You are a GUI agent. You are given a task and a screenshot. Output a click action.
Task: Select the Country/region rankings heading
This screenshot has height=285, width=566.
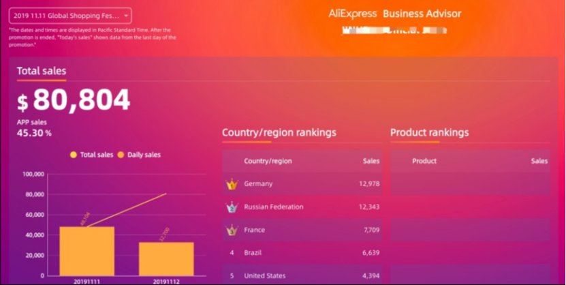(x=279, y=133)
